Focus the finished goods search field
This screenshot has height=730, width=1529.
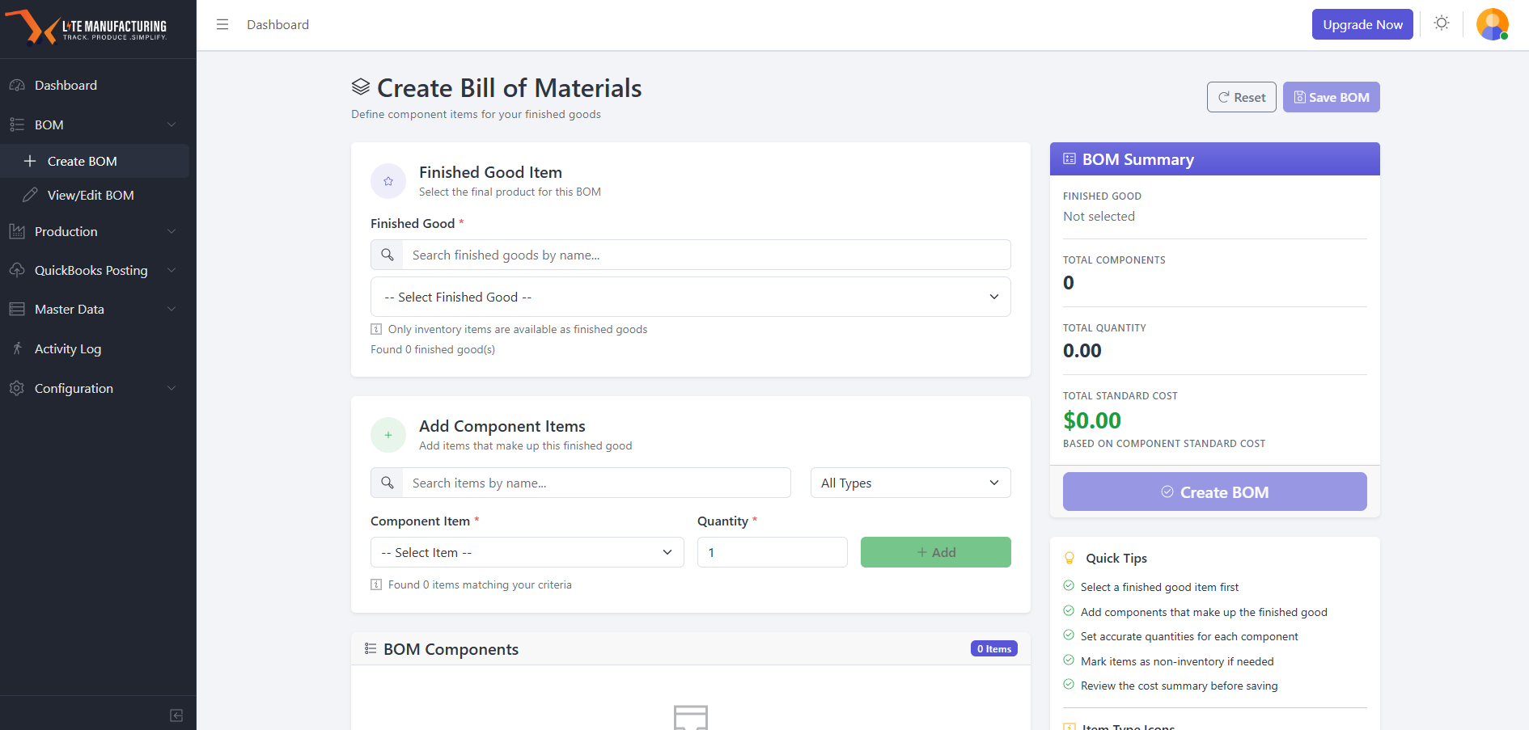point(706,255)
